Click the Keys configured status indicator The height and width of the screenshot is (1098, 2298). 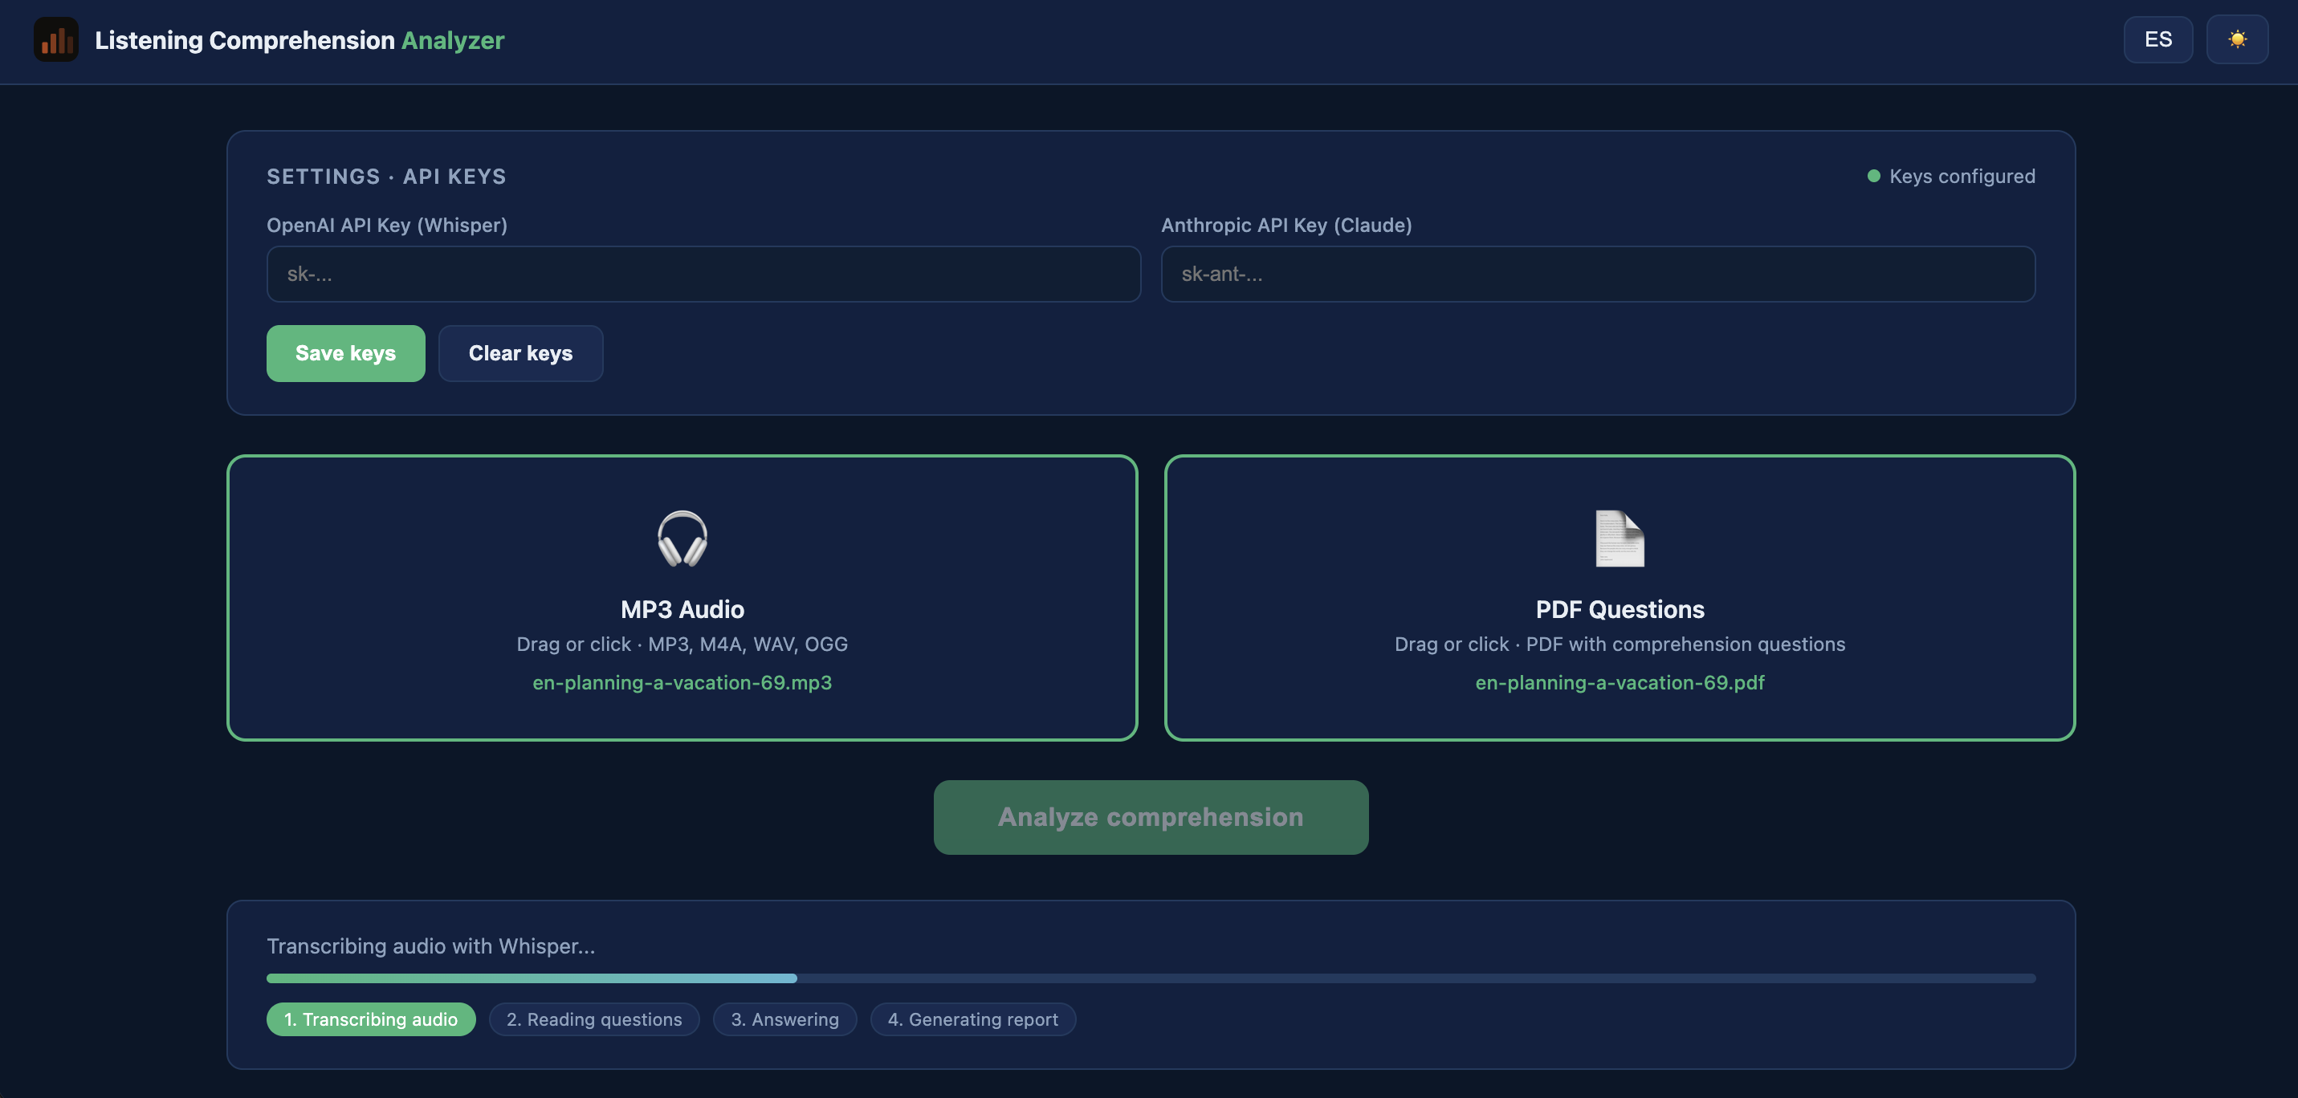[1951, 177]
